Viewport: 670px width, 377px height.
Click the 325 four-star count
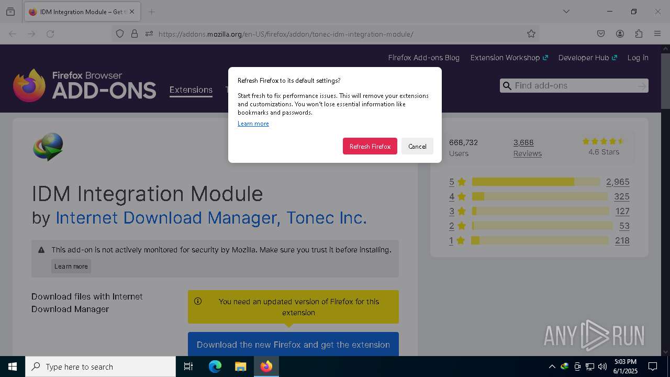click(622, 196)
